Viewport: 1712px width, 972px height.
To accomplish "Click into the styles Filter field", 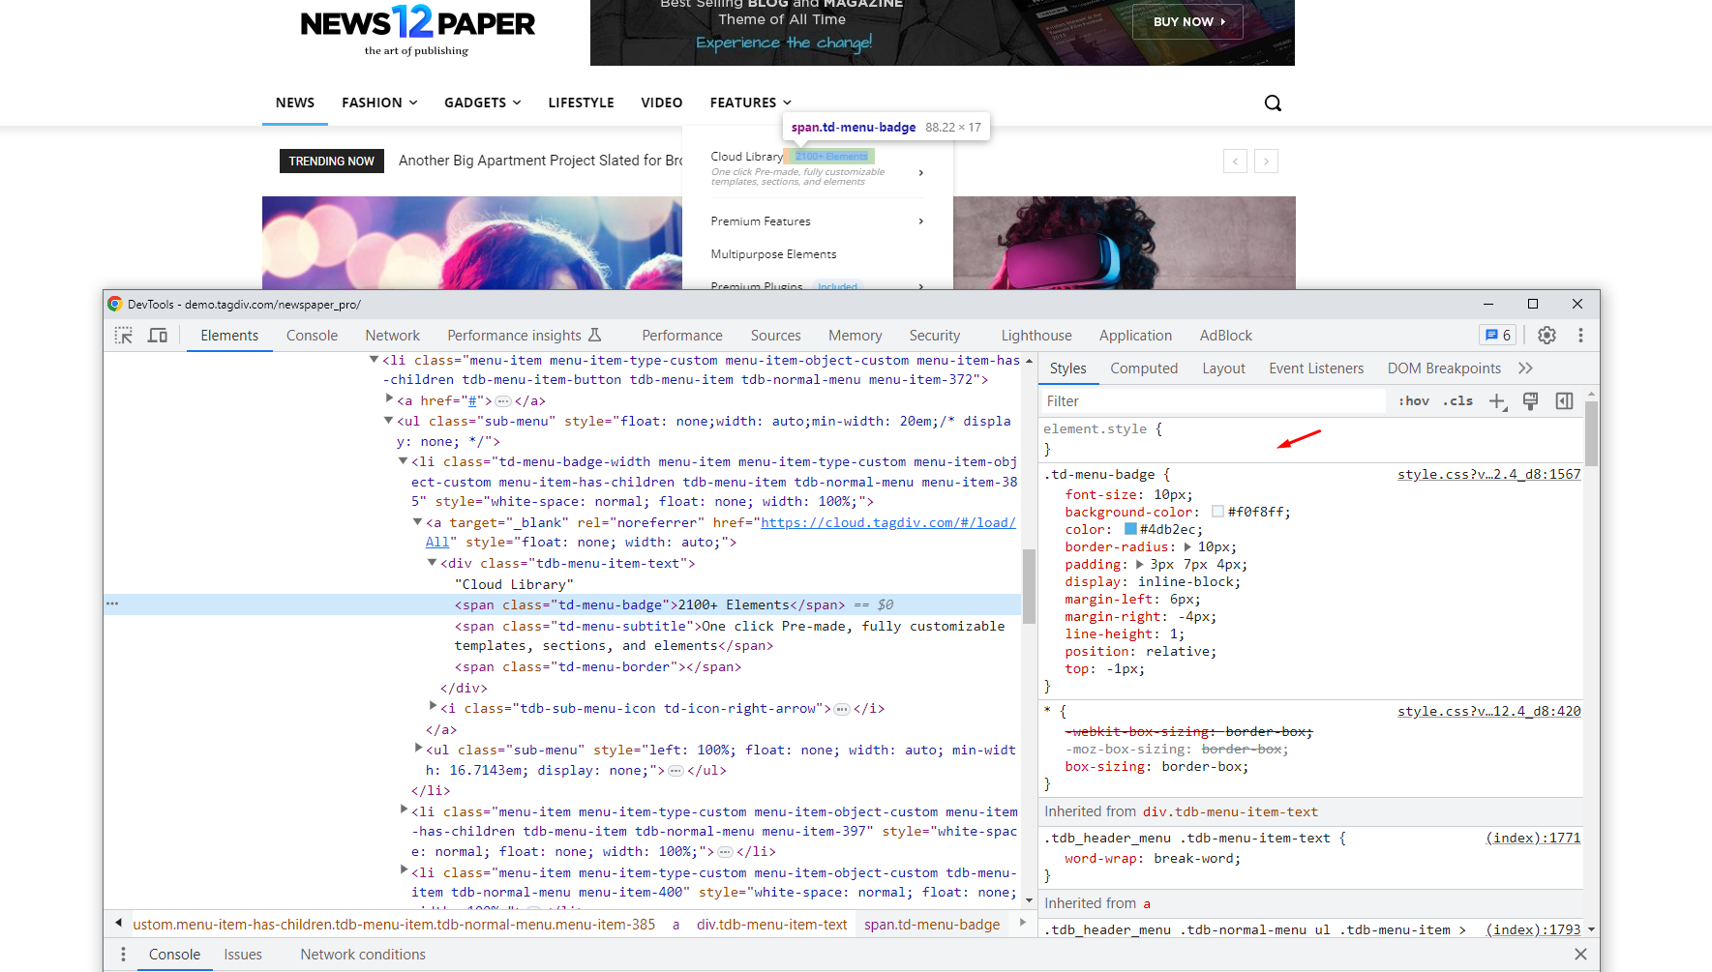I will point(1213,401).
